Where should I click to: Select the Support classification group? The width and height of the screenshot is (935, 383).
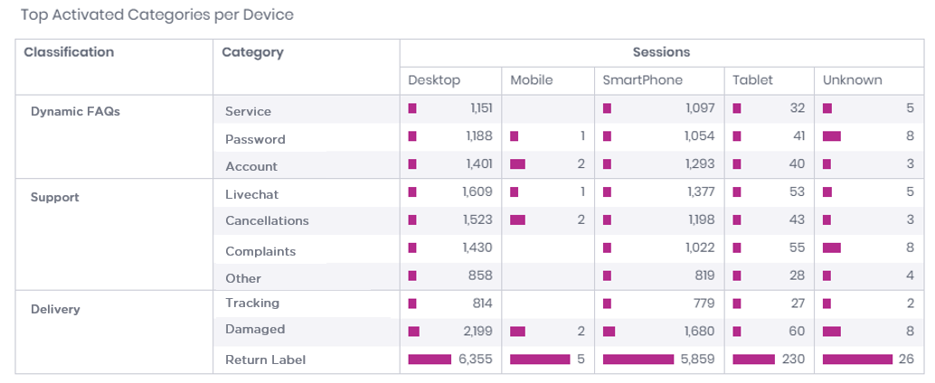coord(55,198)
